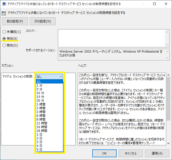
Task: Select 5 日 in the dropdown list
Action: pos(49,149)
